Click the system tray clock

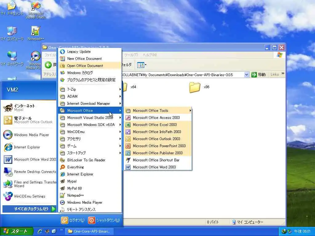tap(302, 231)
